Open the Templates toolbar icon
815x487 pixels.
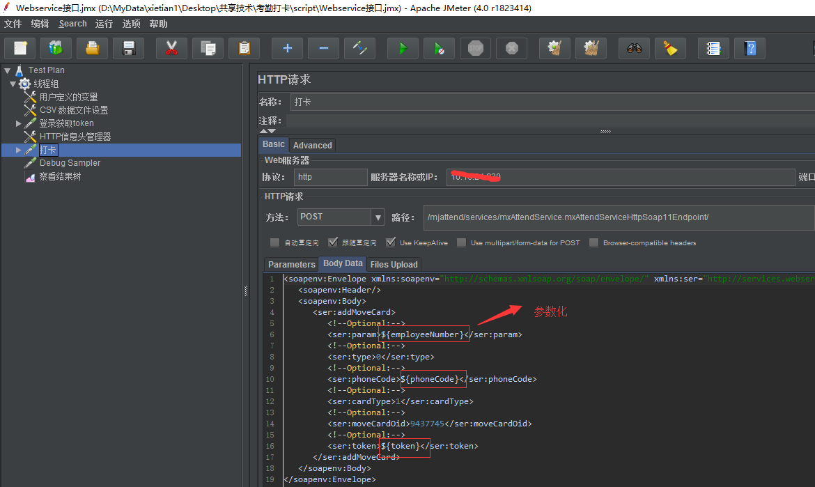[56, 48]
